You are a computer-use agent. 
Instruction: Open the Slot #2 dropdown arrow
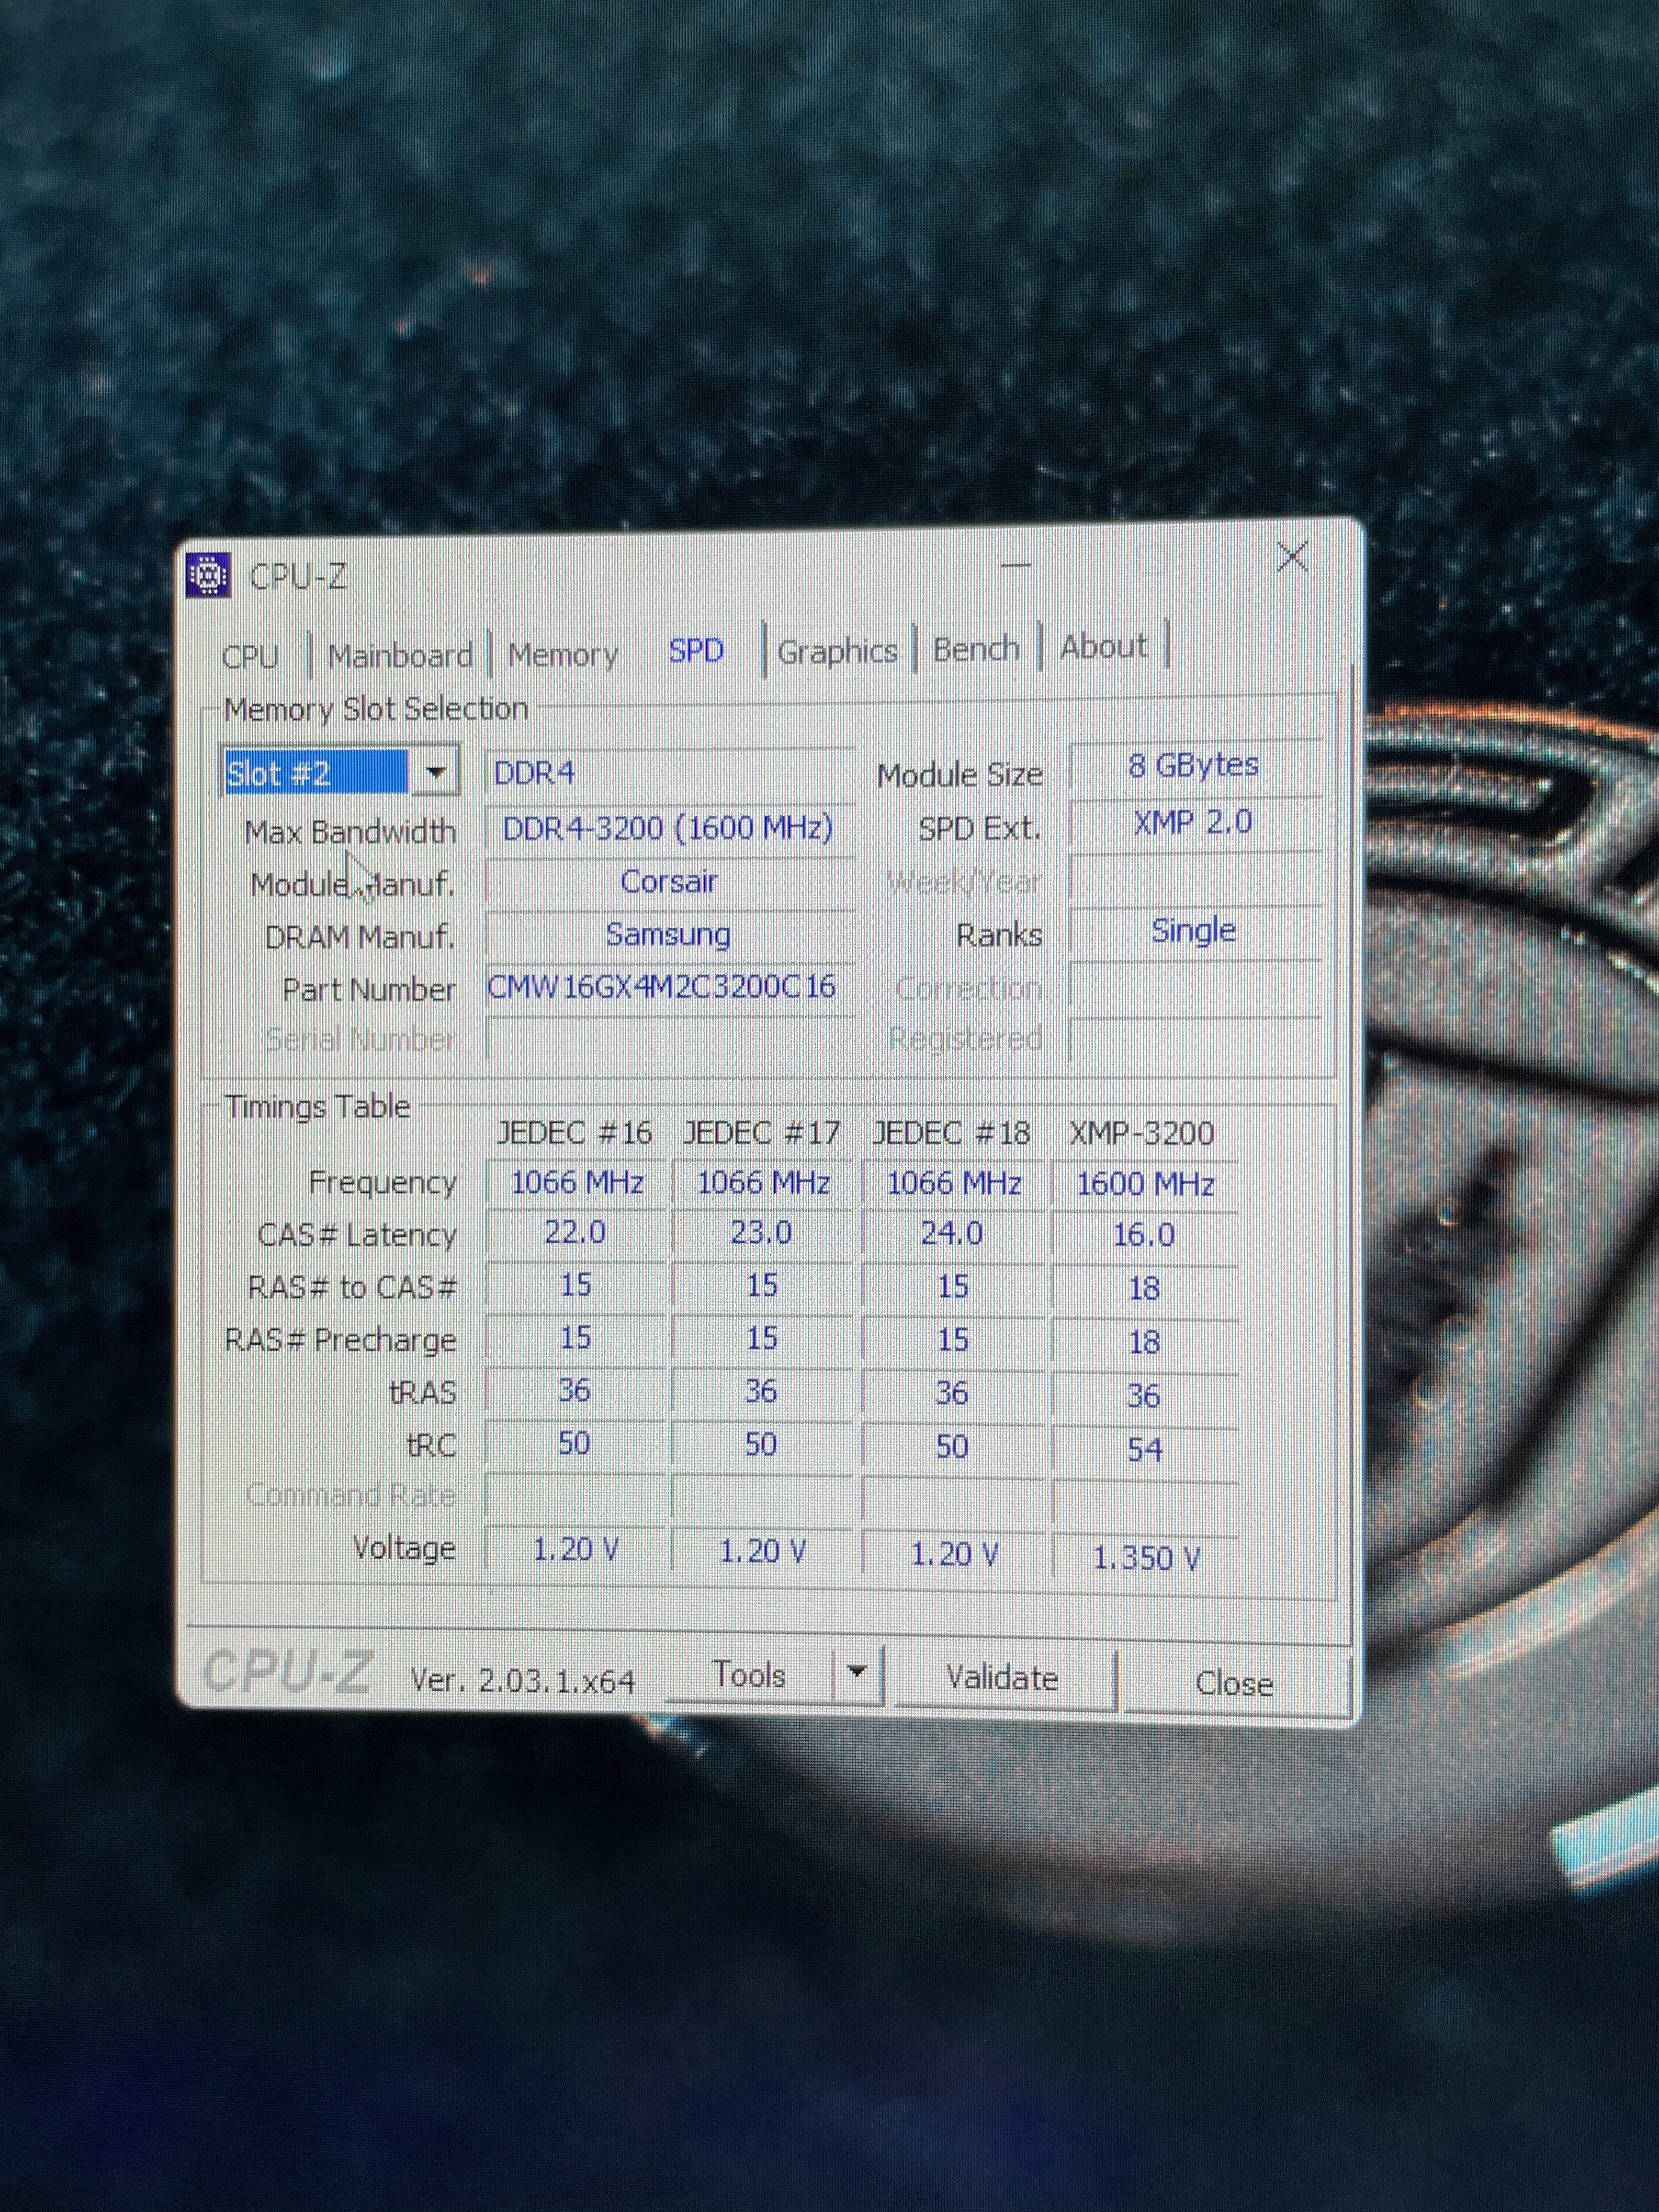[x=435, y=773]
